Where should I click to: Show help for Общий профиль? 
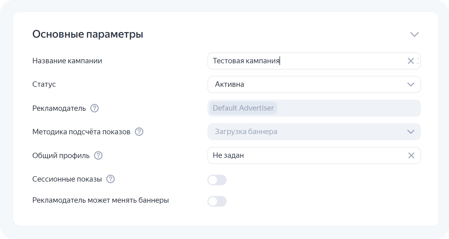pos(98,155)
